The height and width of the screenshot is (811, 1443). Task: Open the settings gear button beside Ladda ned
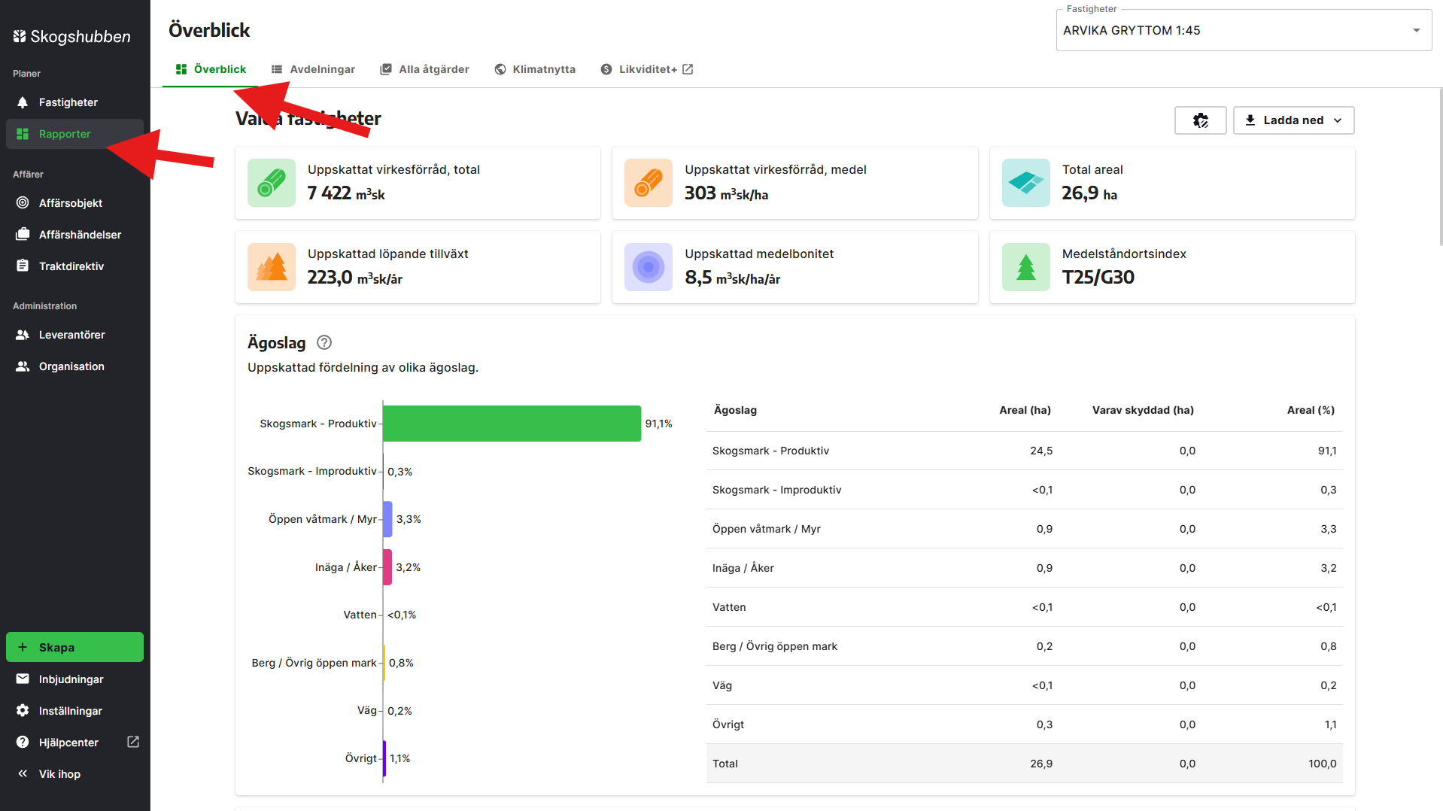click(1200, 120)
